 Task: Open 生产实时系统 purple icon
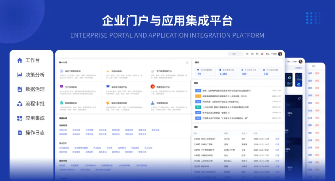coord(62,87)
